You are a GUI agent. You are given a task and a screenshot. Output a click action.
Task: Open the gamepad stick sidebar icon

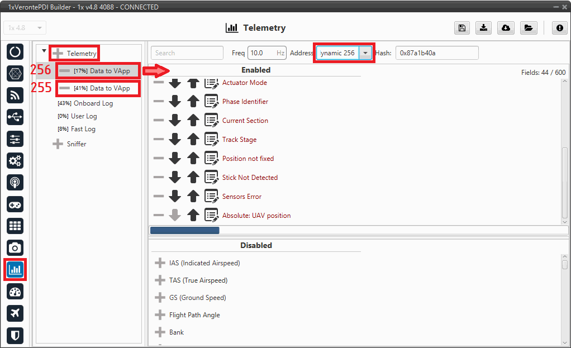point(15,204)
